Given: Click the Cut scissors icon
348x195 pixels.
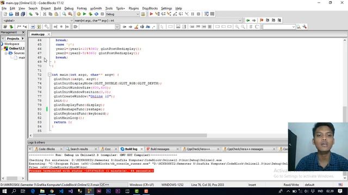Looking at the screenshot, I should (x=45, y=14).
